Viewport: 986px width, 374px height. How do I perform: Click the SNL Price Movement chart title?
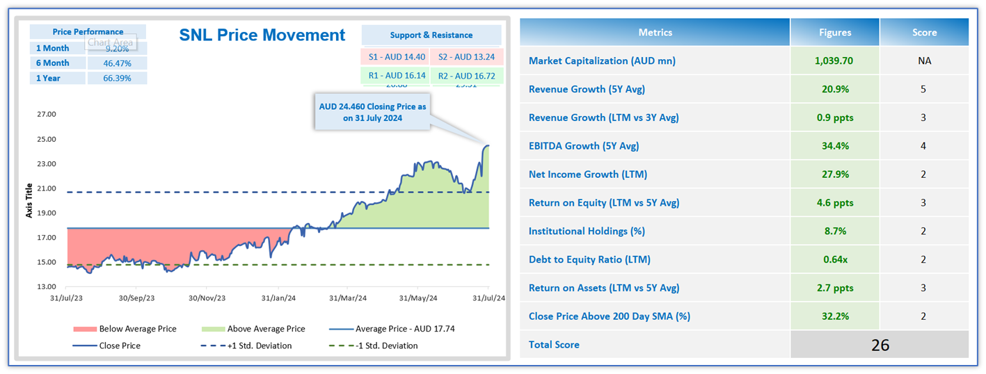point(262,35)
